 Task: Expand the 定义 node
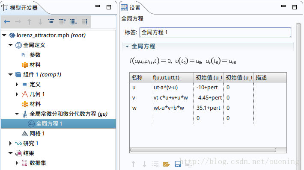(17, 84)
